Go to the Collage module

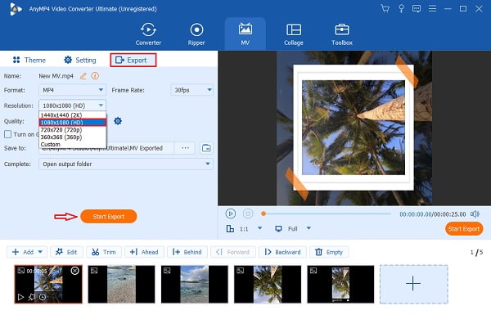294,34
